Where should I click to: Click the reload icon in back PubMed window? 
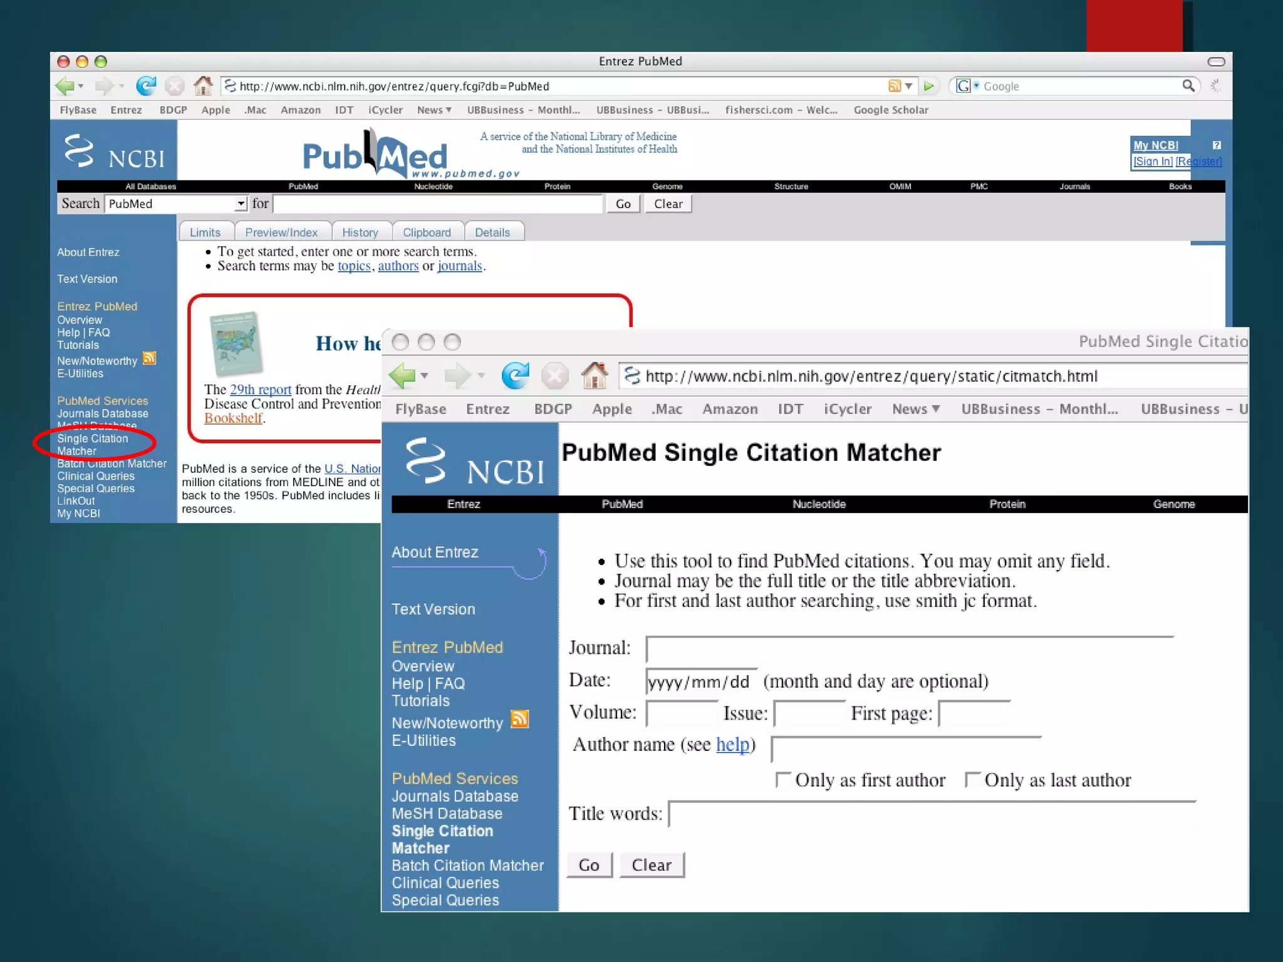pos(146,86)
